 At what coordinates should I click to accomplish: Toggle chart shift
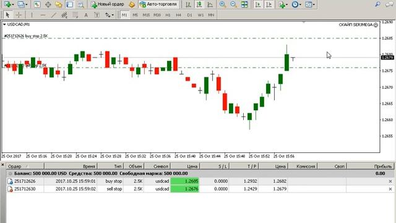click(x=269, y=4)
